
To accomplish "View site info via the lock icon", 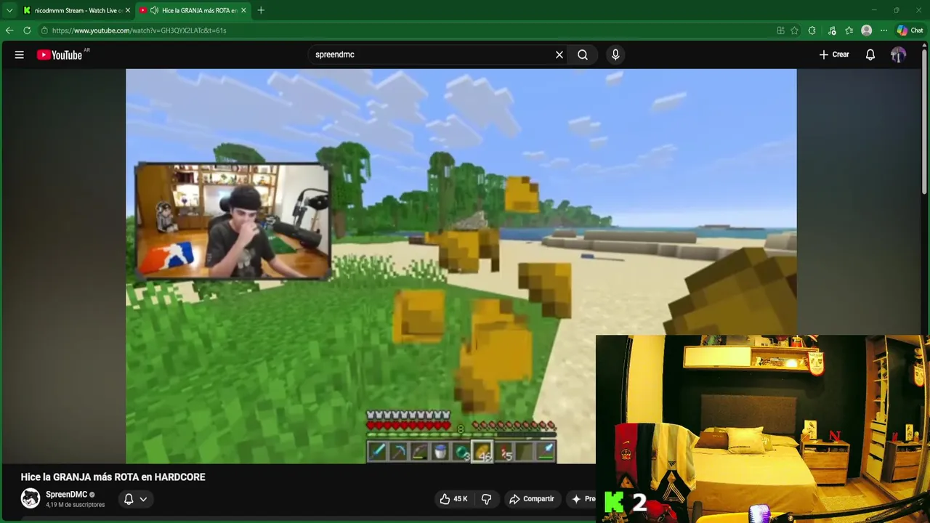I will click(44, 31).
